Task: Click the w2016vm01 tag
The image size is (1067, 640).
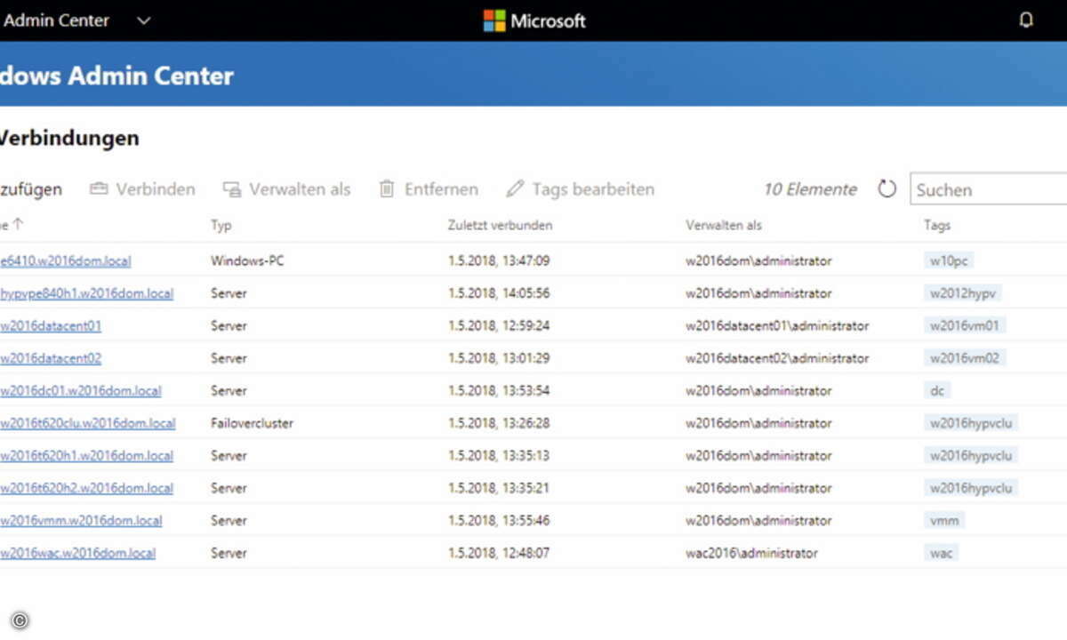Action: coord(965,326)
